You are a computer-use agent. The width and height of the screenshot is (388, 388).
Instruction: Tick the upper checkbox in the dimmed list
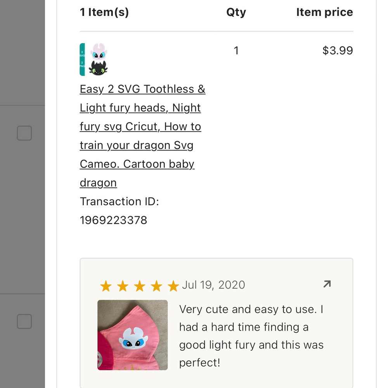coord(24,133)
